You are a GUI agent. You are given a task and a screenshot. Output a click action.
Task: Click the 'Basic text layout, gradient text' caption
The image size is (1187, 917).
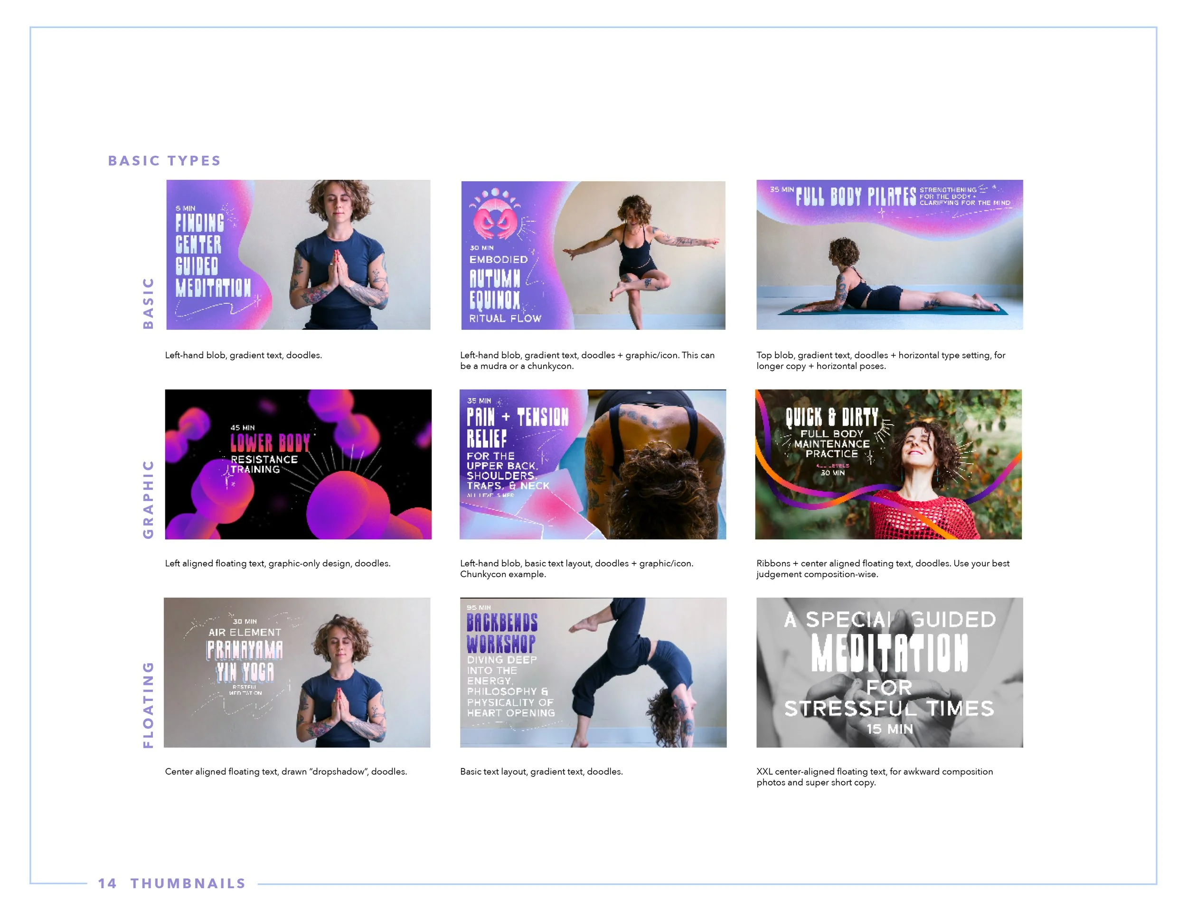541,771
